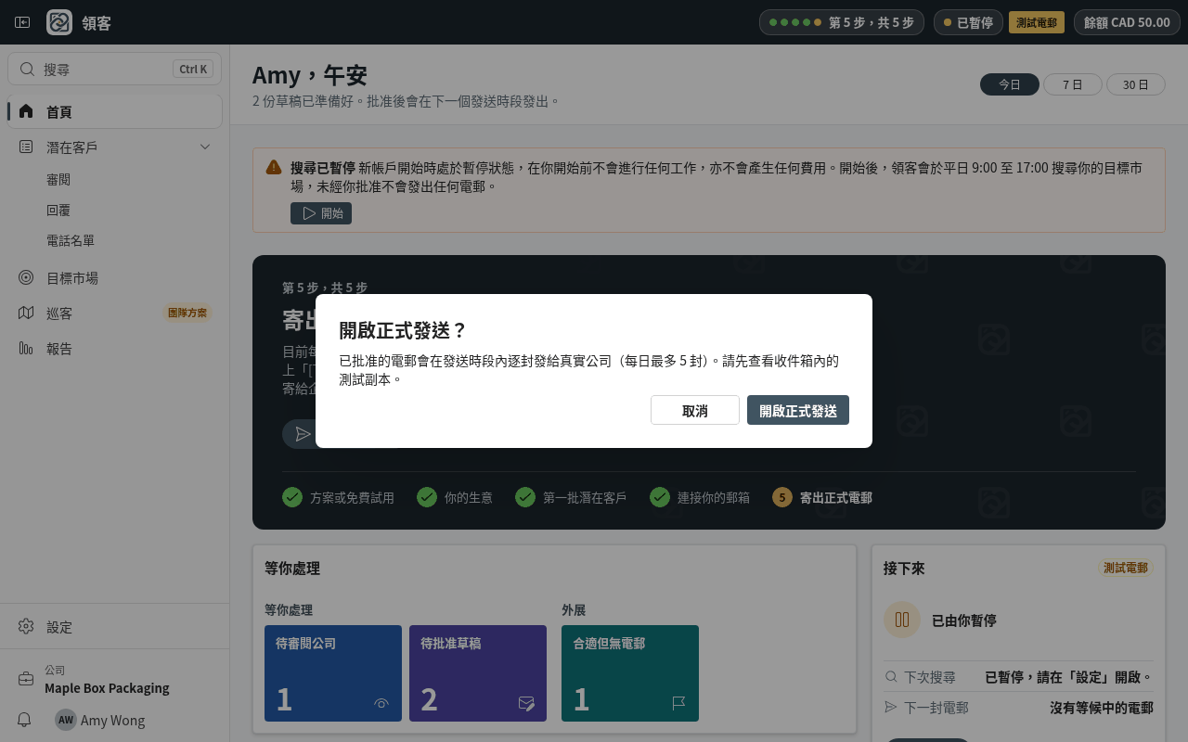Click the Ctrl K shortcut hint
This screenshot has width=1188, height=742.
coord(193,69)
